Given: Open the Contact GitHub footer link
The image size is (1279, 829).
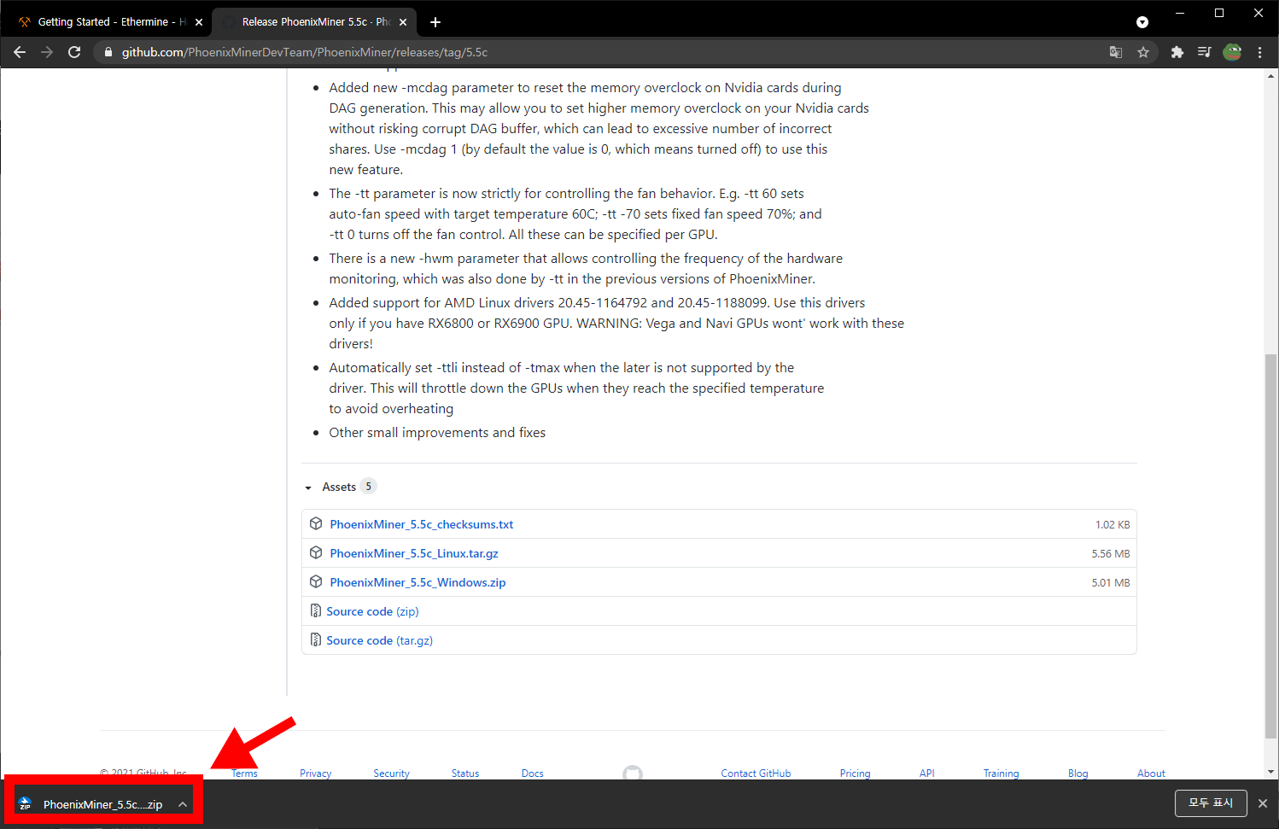Looking at the screenshot, I should pyautogui.click(x=756, y=774).
